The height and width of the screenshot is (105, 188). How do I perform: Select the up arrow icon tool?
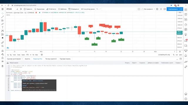click(3, 38)
